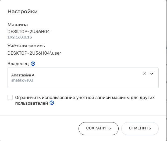Click the Настройки dialog heading
Viewport: 167px width, 141px height.
pyautogui.click(x=23, y=11)
